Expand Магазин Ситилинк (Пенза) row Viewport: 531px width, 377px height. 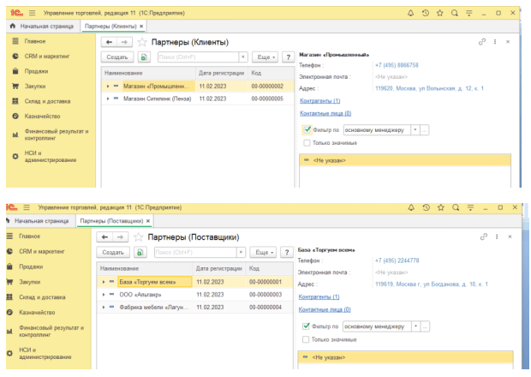[108, 99]
